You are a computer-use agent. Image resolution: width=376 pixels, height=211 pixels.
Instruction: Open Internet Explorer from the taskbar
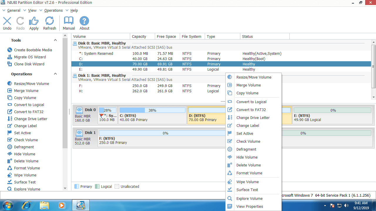coord(26,205)
